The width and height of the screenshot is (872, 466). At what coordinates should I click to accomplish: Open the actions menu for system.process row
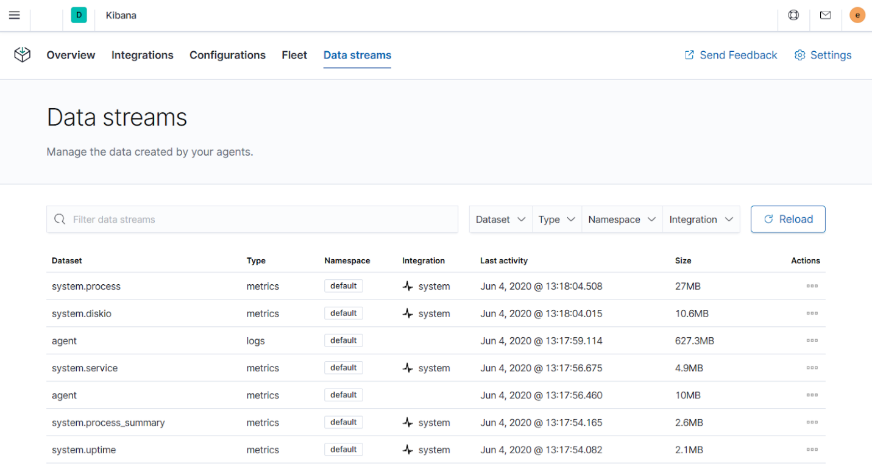pos(812,285)
